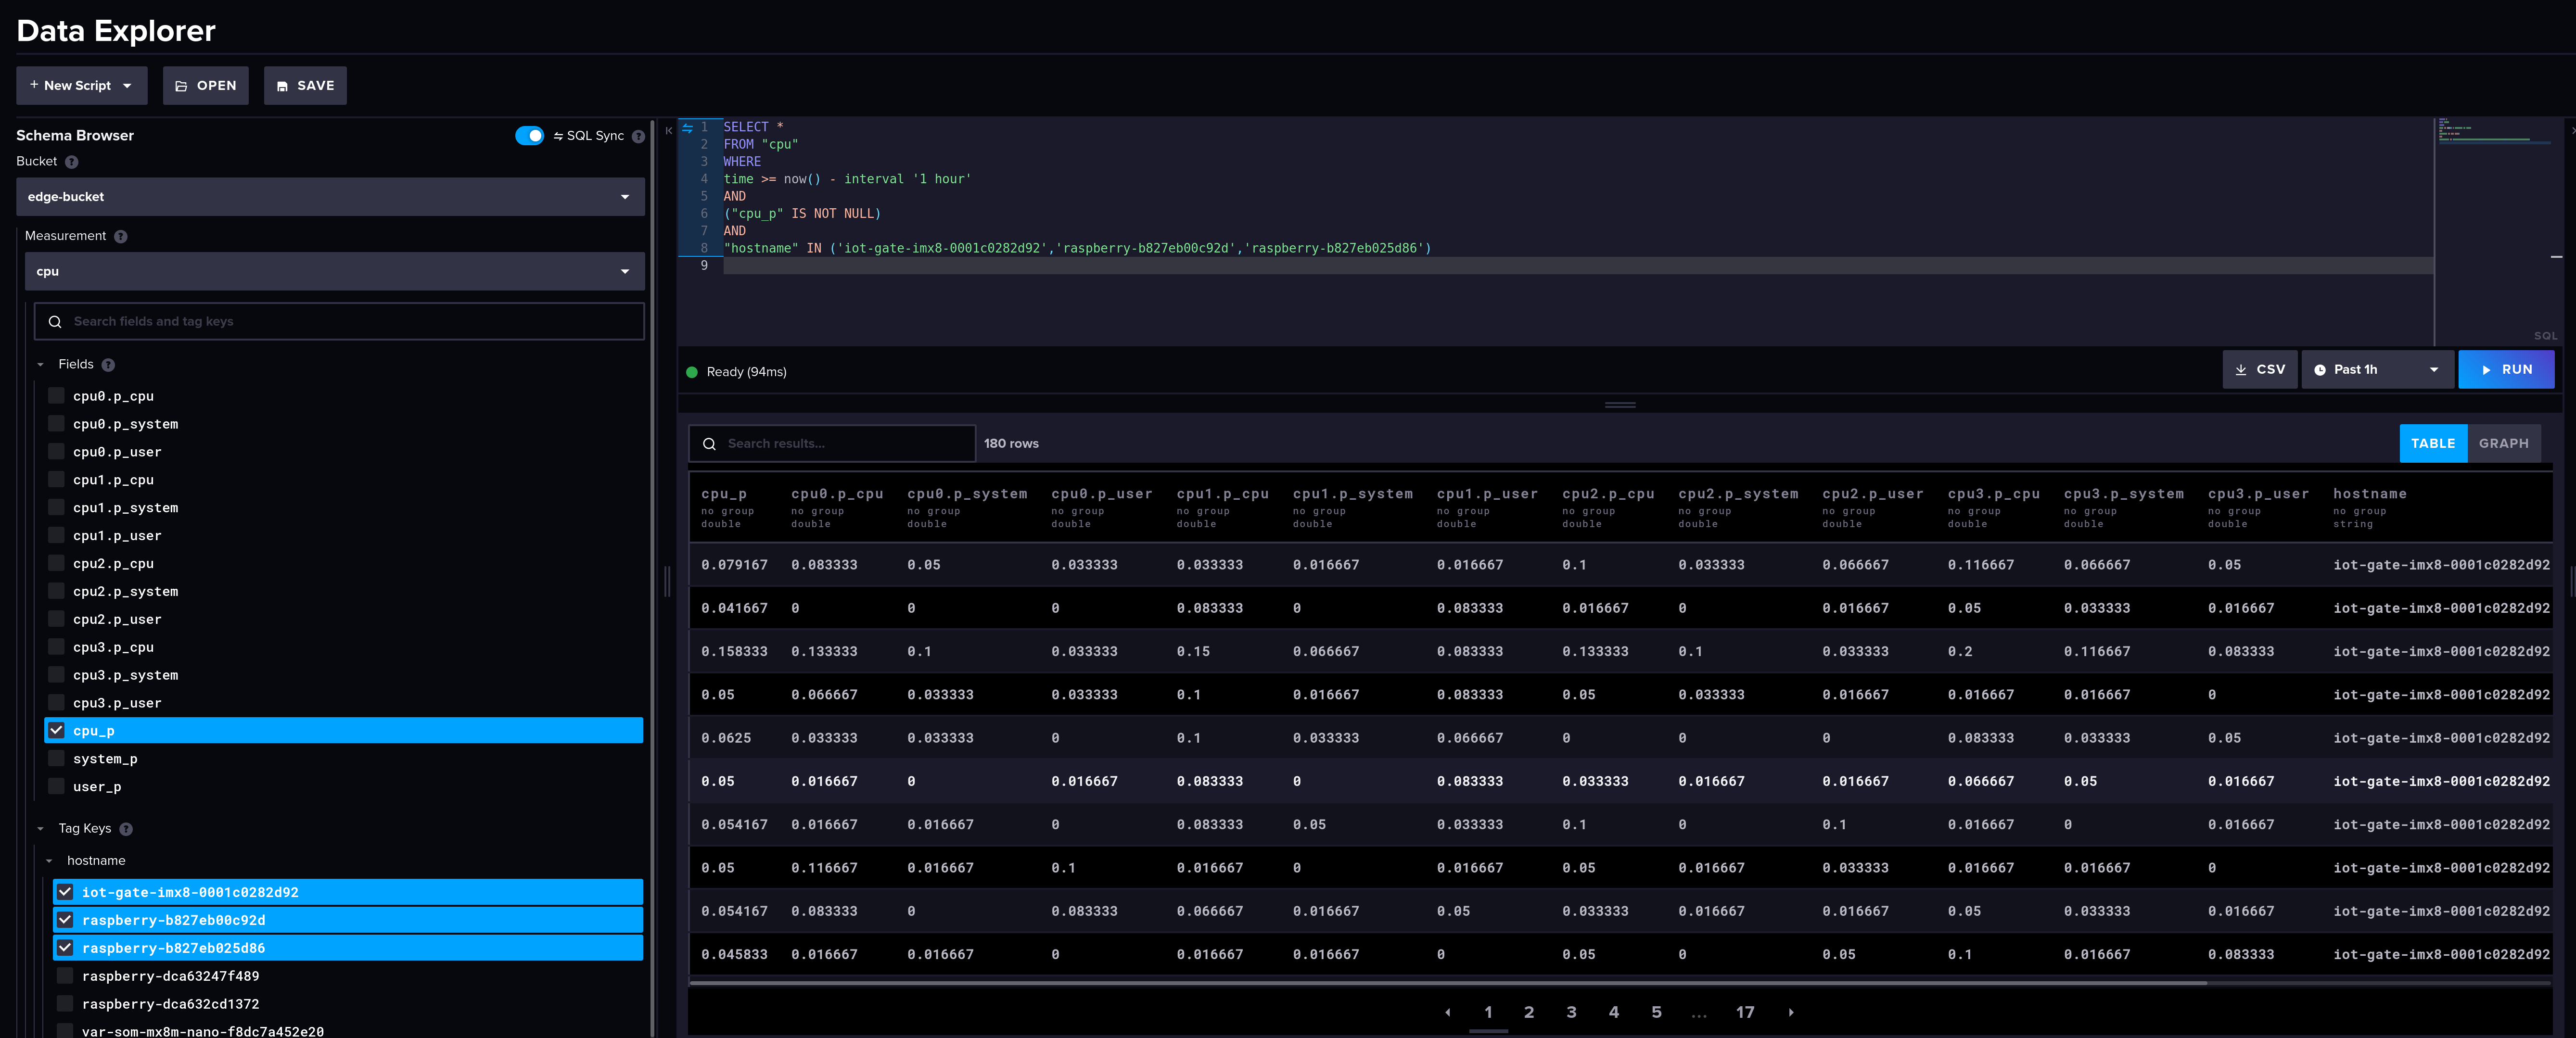Switch to the TABLE view tab
The height and width of the screenshot is (1038, 2576).
pos(2432,444)
